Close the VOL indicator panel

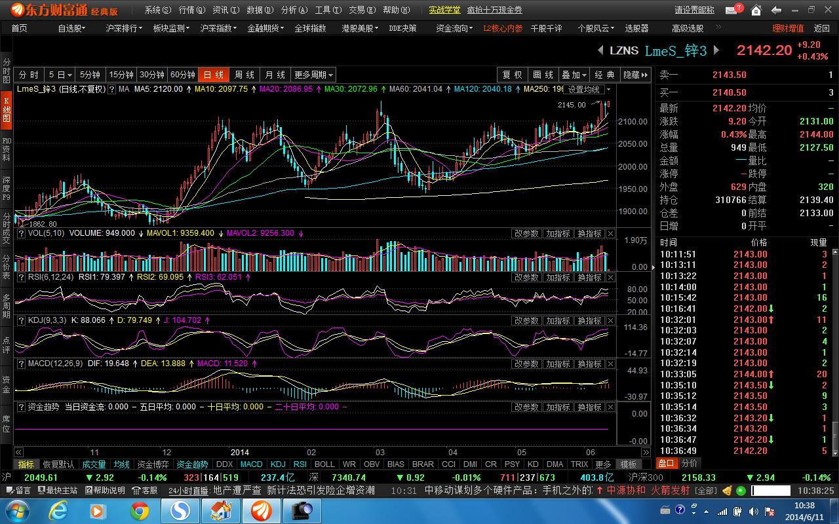(610, 234)
